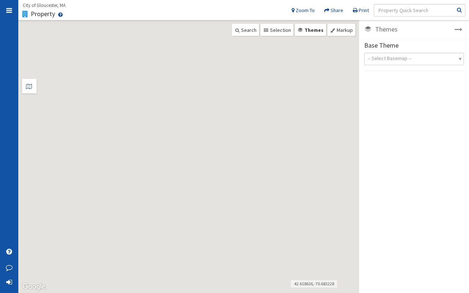Open the Markup tools tab
The image size is (469, 293).
point(341,30)
